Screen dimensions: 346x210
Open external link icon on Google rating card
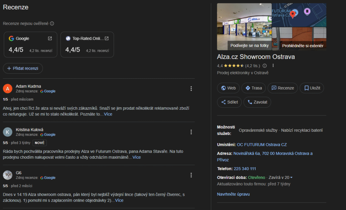coord(50,38)
